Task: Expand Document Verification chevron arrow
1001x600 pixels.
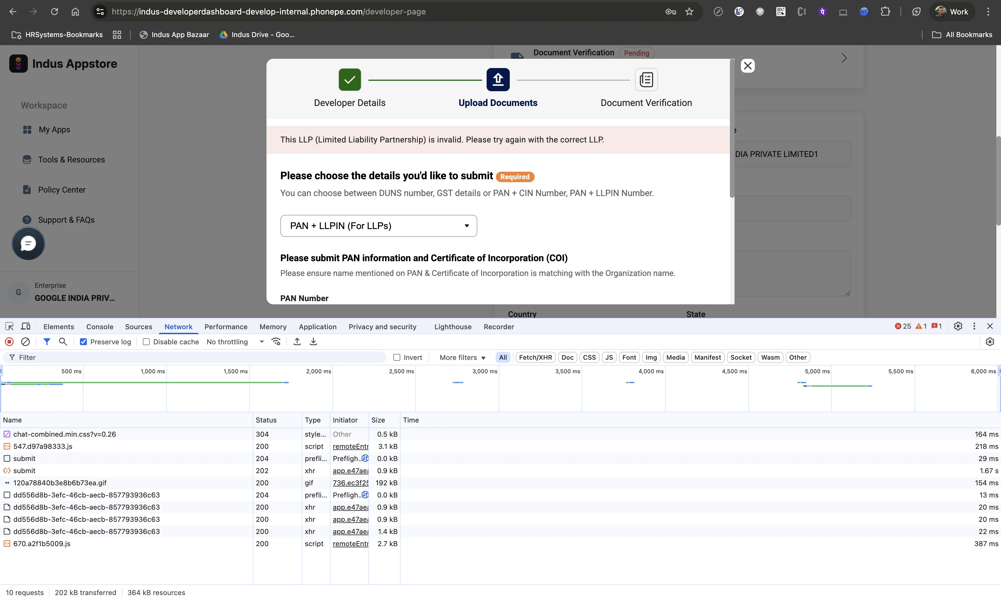Action: [844, 58]
